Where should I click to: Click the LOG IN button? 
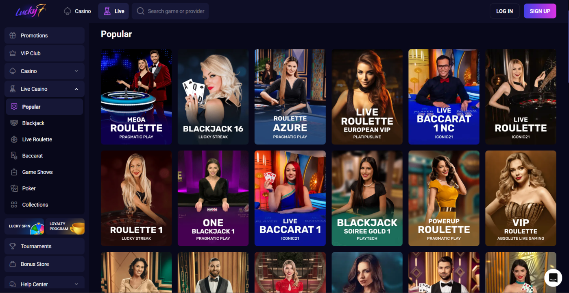click(504, 11)
